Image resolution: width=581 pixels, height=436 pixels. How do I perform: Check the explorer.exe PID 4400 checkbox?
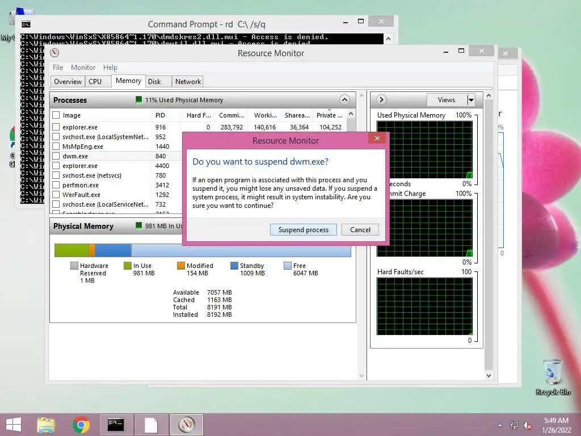(x=56, y=165)
